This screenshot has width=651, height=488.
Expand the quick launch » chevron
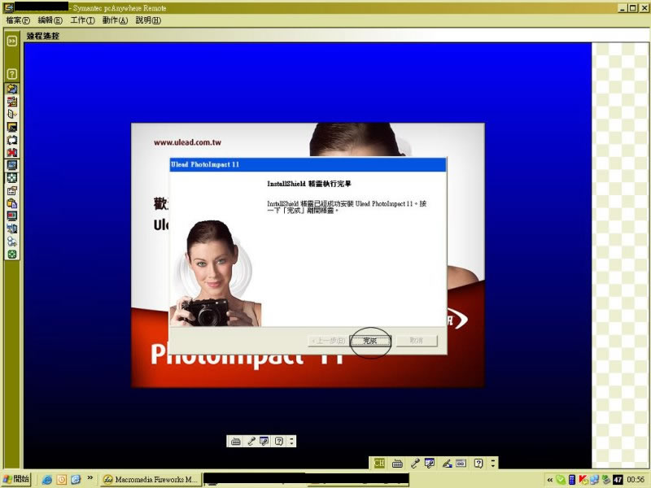tap(90, 478)
